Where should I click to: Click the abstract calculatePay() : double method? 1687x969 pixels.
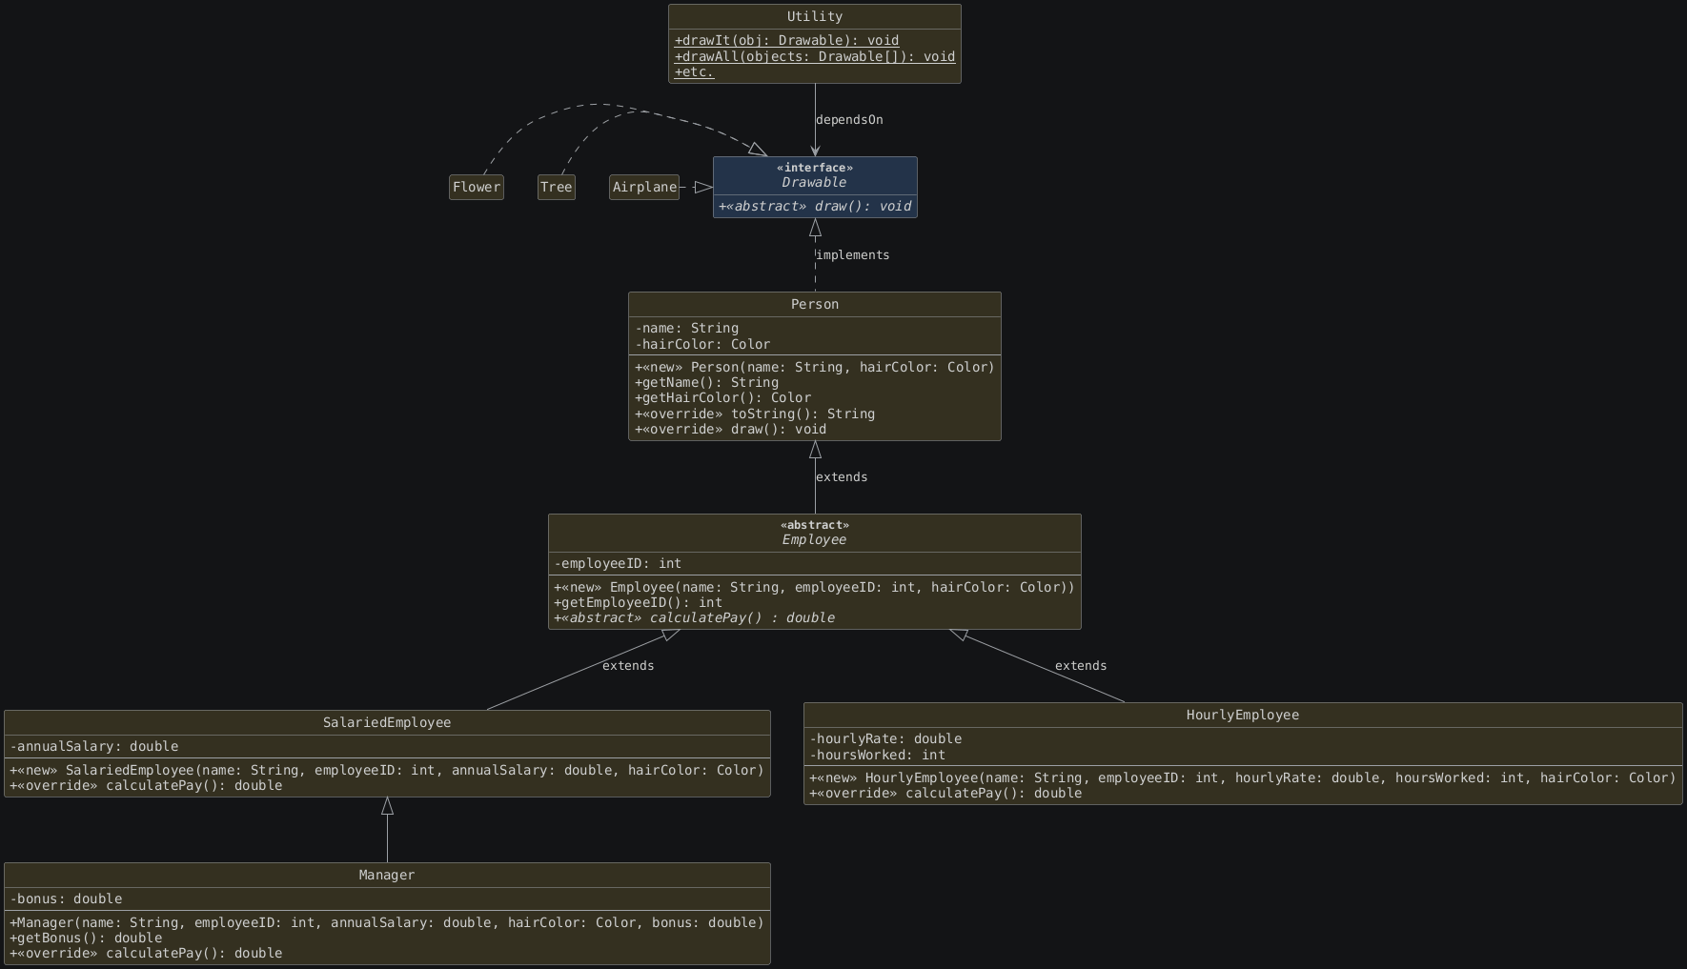pos(695,617)
